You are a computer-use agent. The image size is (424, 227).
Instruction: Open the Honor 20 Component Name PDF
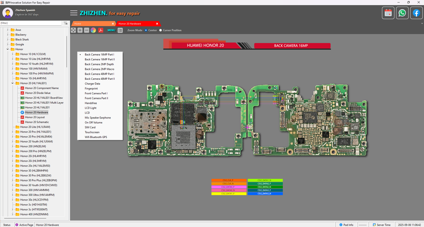coord(42,88)
